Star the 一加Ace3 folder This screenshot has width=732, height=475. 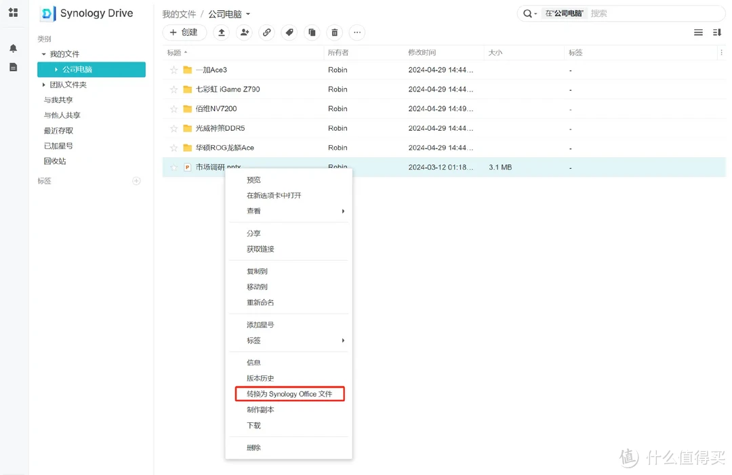(174, 70)
